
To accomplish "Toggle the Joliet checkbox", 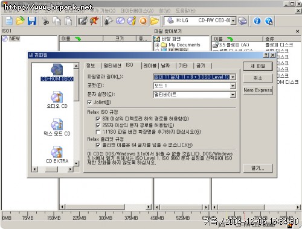I will [89, 102].
